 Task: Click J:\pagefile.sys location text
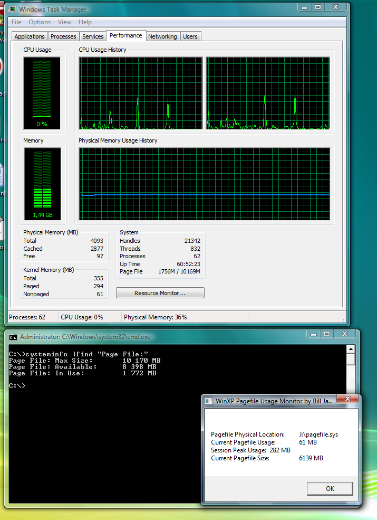pyautogui.click(x=318, y=434)
